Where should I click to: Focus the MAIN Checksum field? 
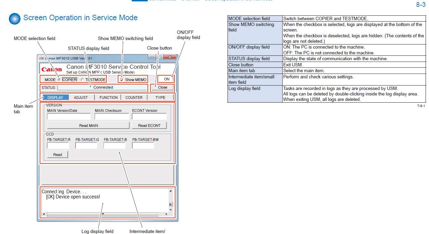(112, 116)
